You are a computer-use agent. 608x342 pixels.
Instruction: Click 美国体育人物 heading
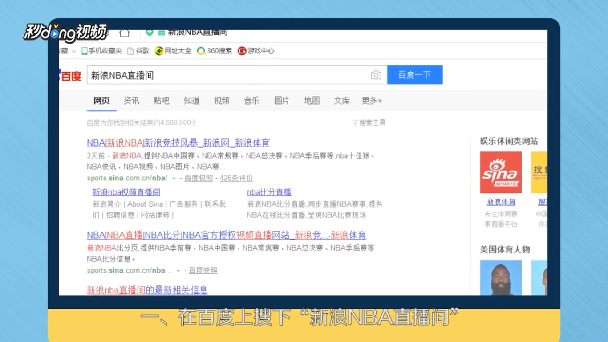(505, 250)
